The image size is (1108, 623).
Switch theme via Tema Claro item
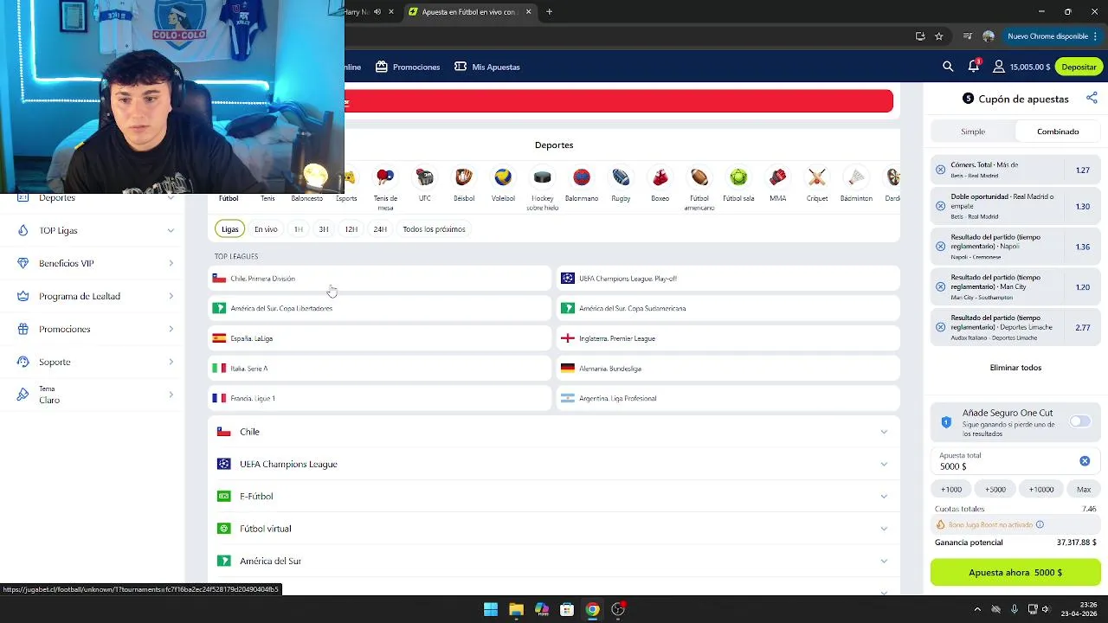click(x=95, y=395)
